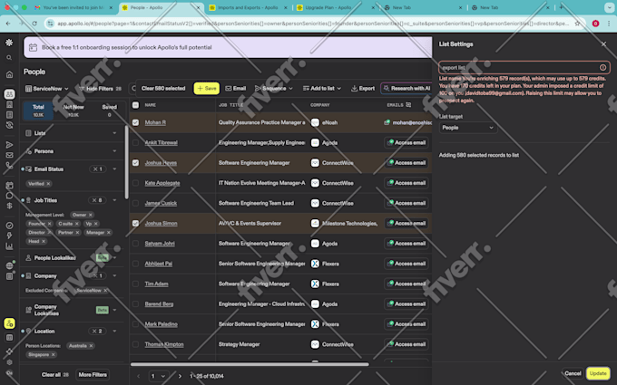
Task: Open Conversations speech-bubble icon in sidebar
Action: [x=9, y=196]
